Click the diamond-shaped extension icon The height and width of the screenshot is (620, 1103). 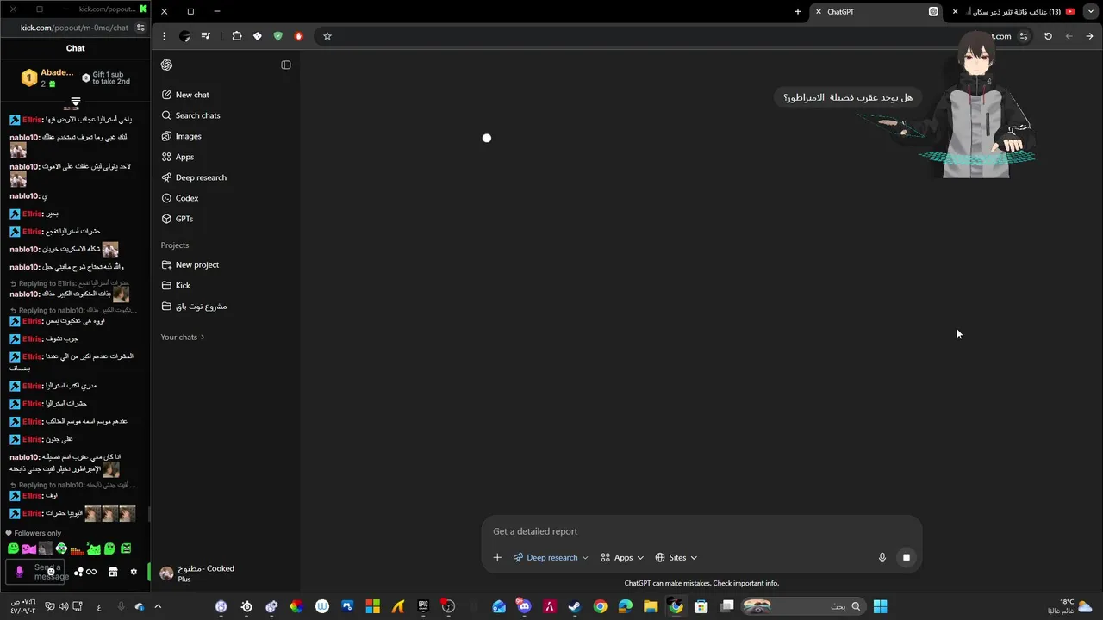point(258,36)
